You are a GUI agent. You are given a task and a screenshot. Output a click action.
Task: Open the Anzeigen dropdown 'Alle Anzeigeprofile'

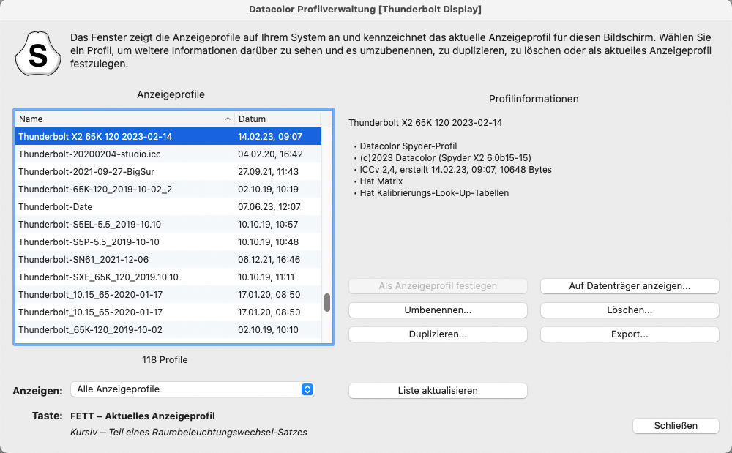tap(193, 389)
